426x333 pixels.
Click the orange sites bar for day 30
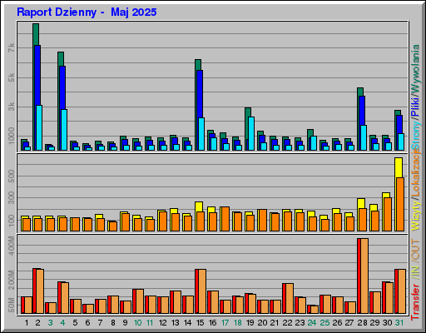pos(388,215)
